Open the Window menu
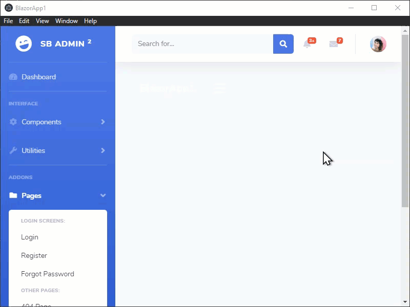The height and width of the screenshot is (307, 410). click(66, 21)
